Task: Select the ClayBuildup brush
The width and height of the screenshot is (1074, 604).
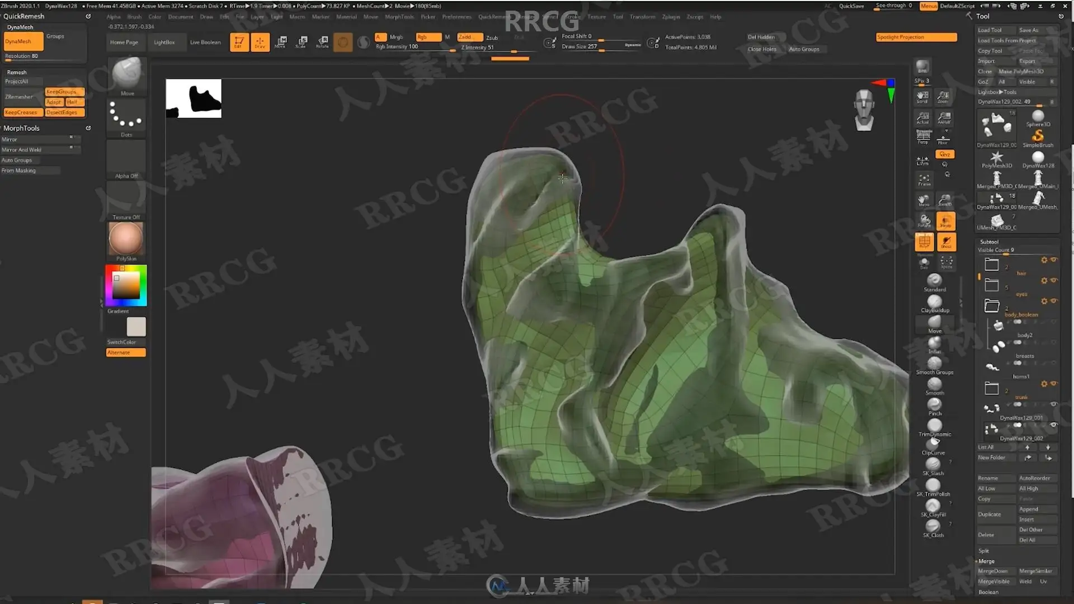Action: (x=935, y=304)
